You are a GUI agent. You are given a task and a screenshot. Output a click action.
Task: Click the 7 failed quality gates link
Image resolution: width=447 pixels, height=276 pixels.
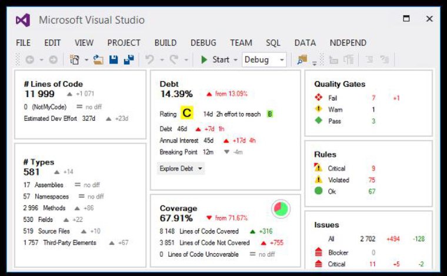[x=373, y=98]
